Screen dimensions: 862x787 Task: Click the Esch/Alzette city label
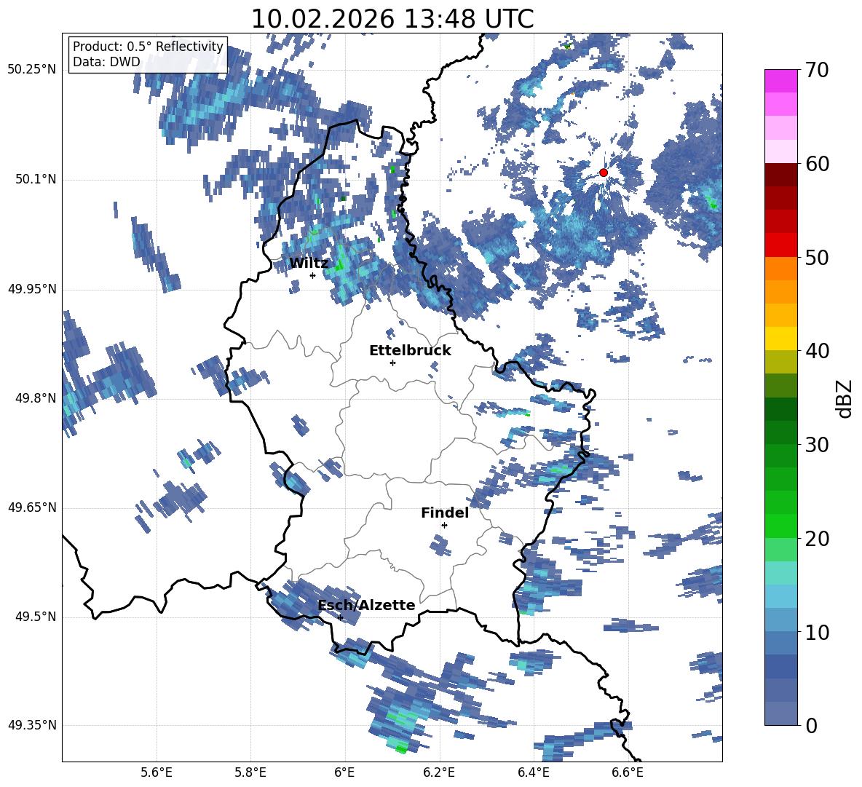367,605
